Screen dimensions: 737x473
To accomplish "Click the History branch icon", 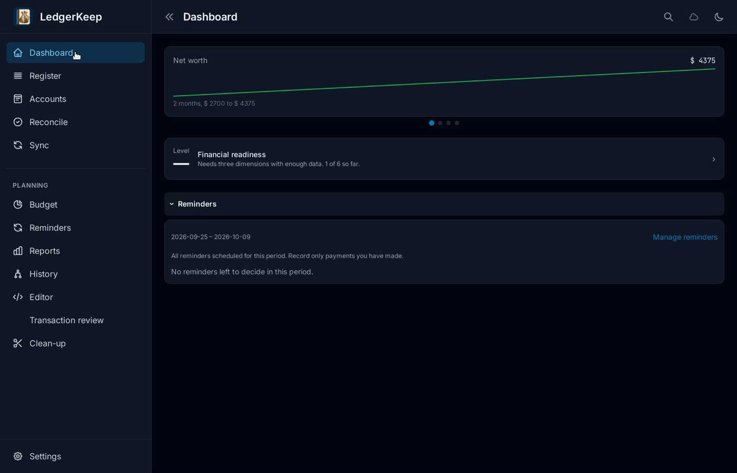I will click(18, 274).
